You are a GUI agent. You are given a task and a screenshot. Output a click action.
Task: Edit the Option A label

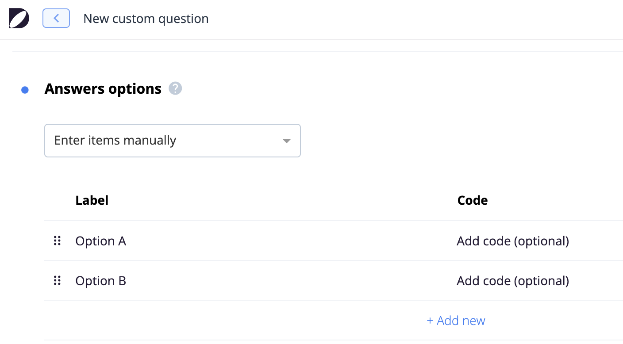101,241
